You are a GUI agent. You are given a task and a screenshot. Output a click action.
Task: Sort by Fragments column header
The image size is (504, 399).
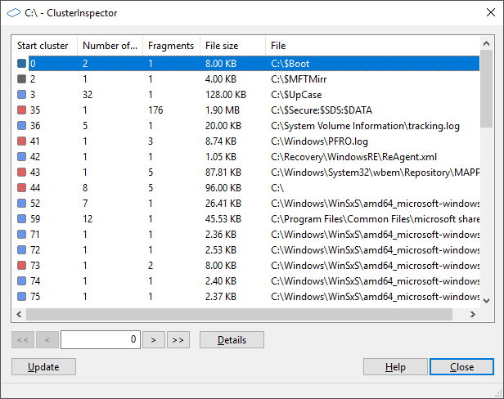pyautogui.click(x=171, y=46)
